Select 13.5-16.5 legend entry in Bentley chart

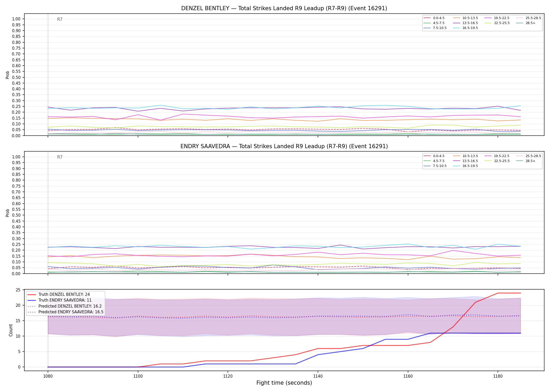pyautogui.click(x=466, y=23)
